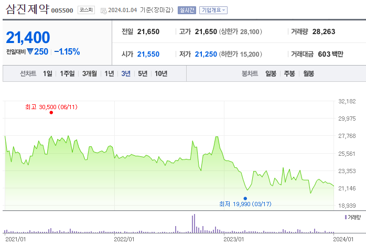
Task: Click the 저가 value 21,250
Action: click(x=206, y=54)
